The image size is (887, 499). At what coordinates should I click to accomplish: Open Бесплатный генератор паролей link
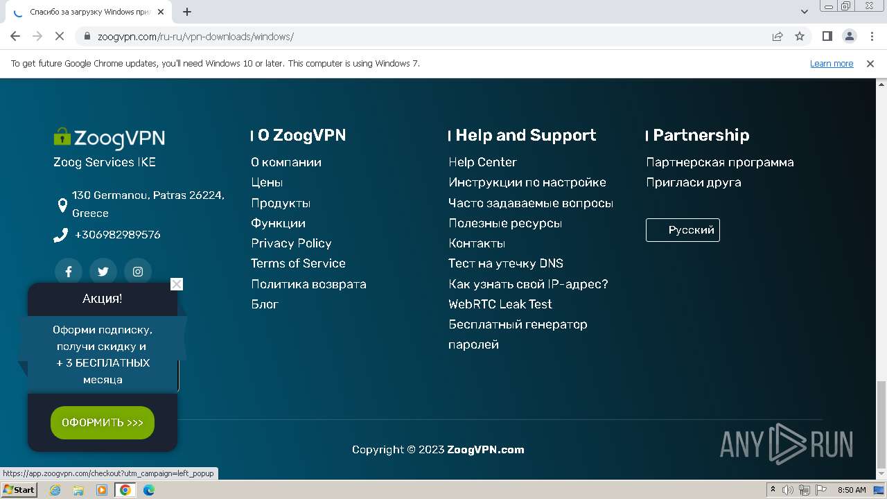coord(518,334)
